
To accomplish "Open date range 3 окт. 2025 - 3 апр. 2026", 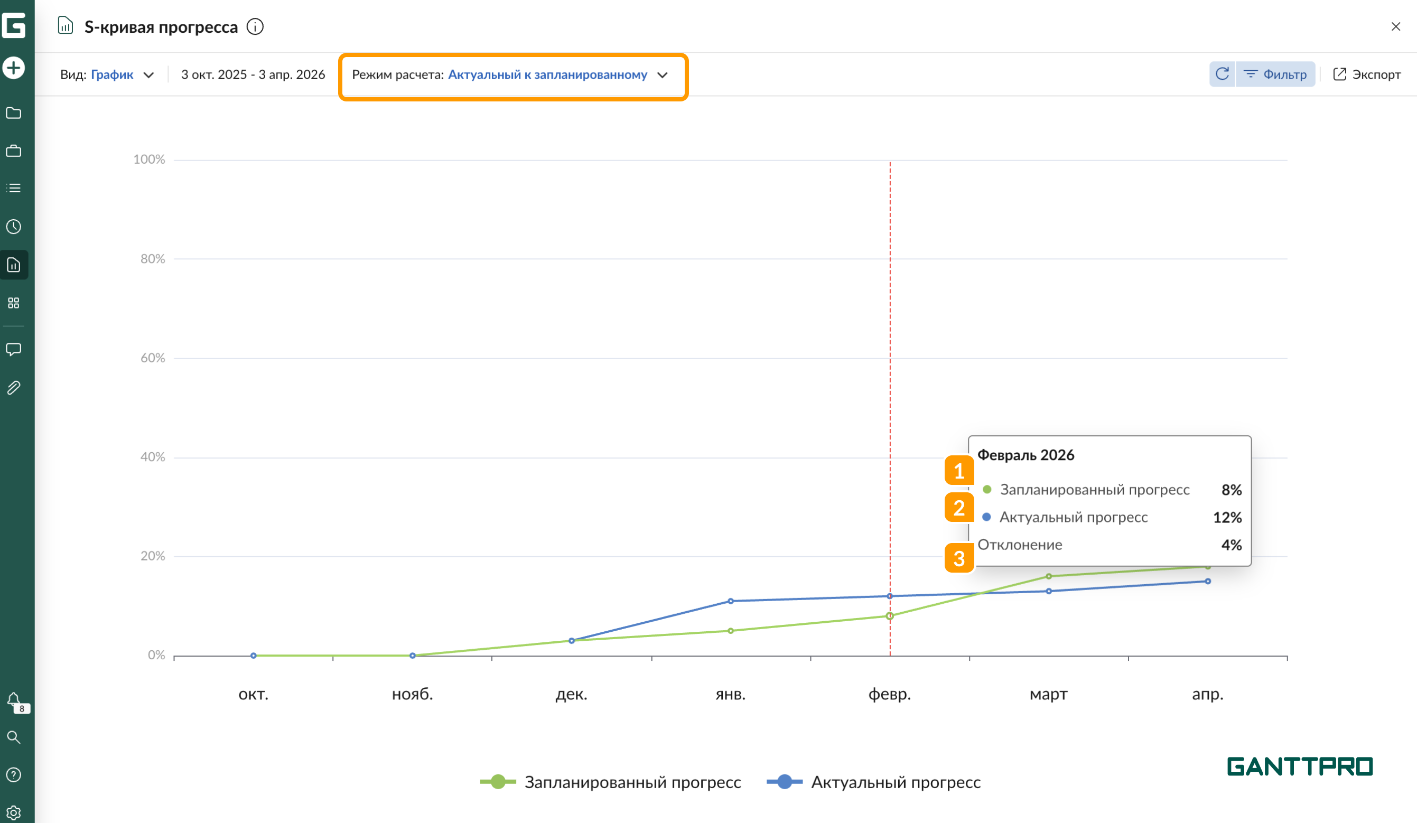I will (253, 75).
